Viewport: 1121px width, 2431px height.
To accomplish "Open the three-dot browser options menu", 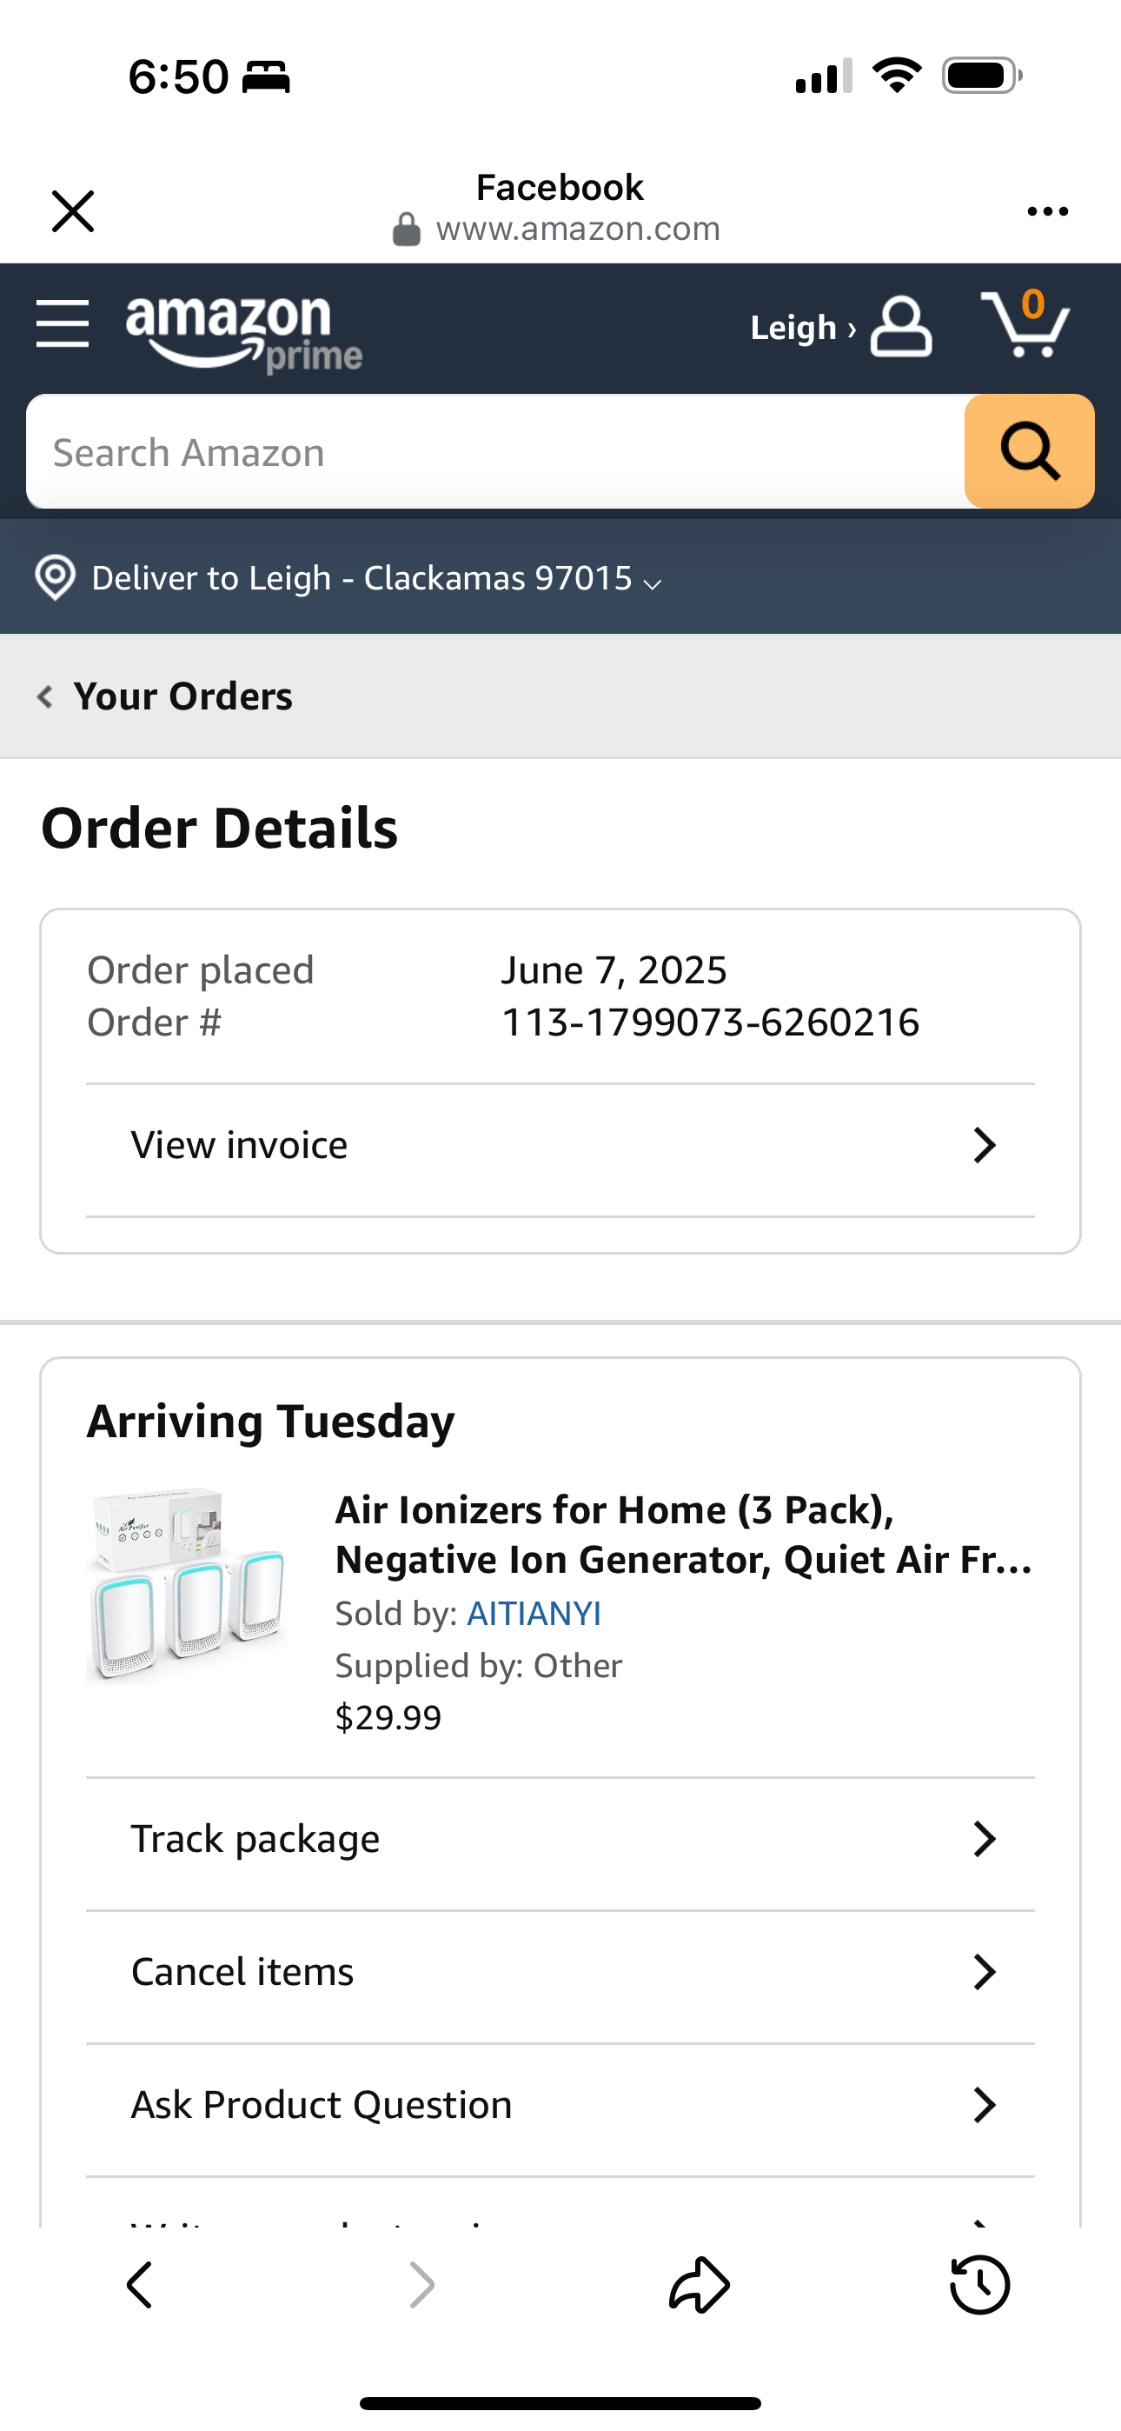I will tap(1047, 211).
